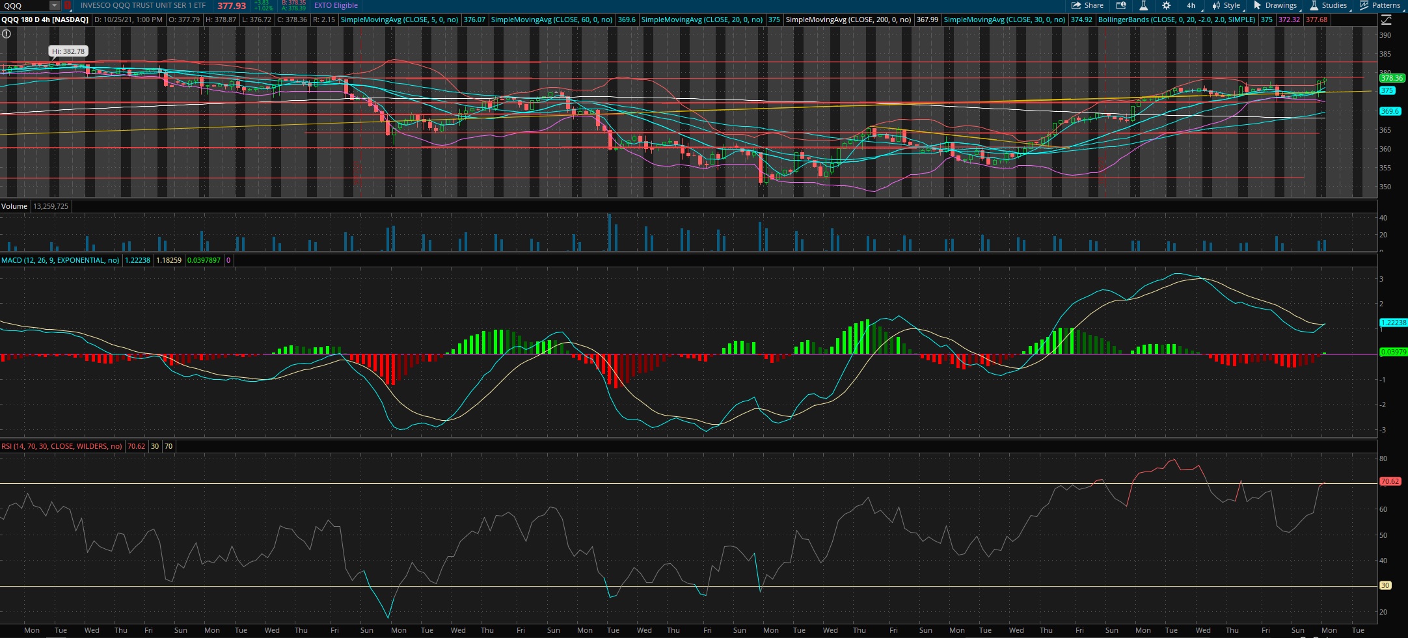The width and height of the screenshot is (1408, 638).
Task: Open the Drawings menu
Action: (x=1275, y=5)
